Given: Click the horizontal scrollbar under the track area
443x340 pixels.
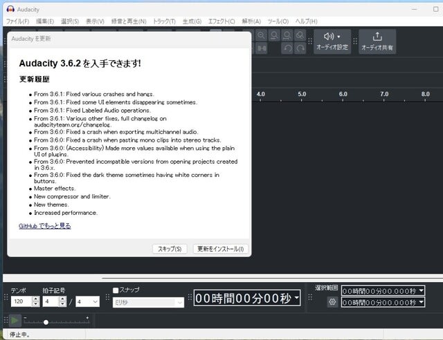Looking at the screenshot, I should pos(271,278).
